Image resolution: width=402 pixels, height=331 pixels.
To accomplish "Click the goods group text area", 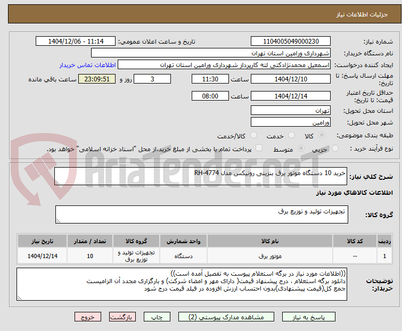I will coord(202,214).
